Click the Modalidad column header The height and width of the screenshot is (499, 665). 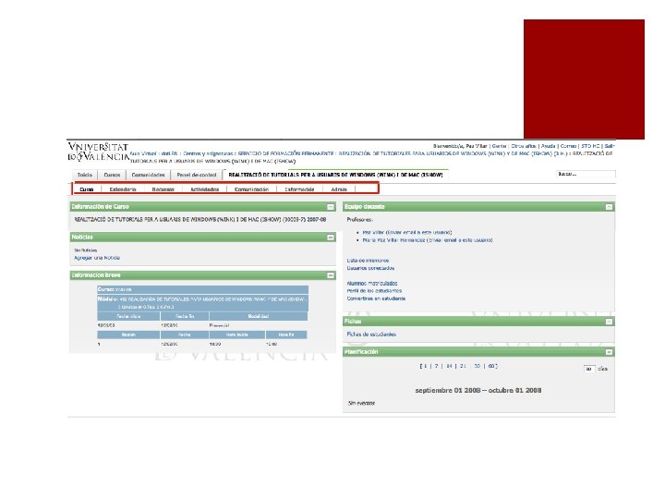tap(259, 317)
